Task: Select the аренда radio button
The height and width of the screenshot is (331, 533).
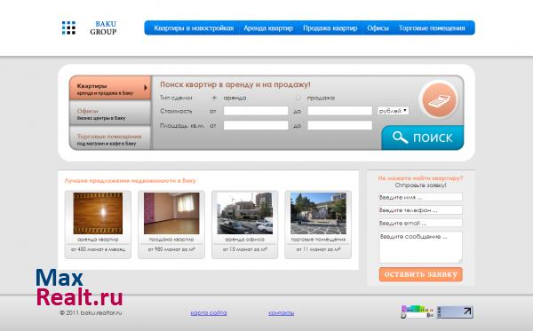Action: click(214, 98)
